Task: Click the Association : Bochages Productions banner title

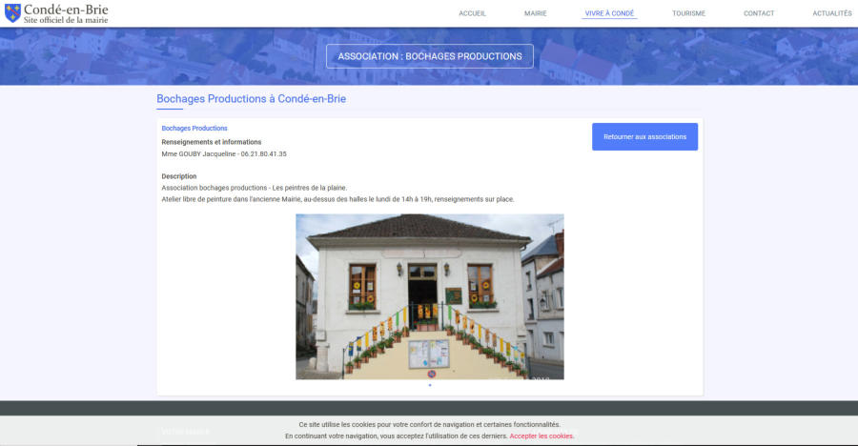Action: coord(430,56)
